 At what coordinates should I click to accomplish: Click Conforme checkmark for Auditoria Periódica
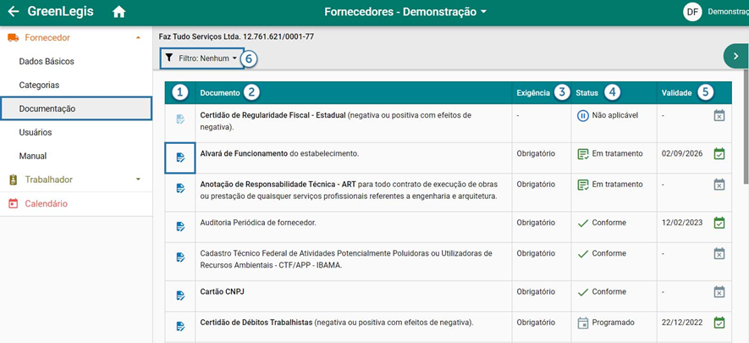[x=582, y=223]
